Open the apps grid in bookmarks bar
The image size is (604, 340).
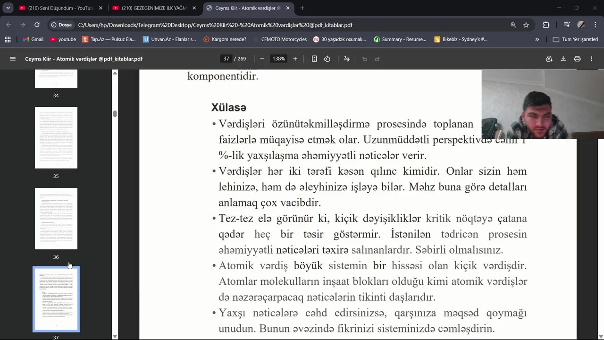[x=8, y=39]
